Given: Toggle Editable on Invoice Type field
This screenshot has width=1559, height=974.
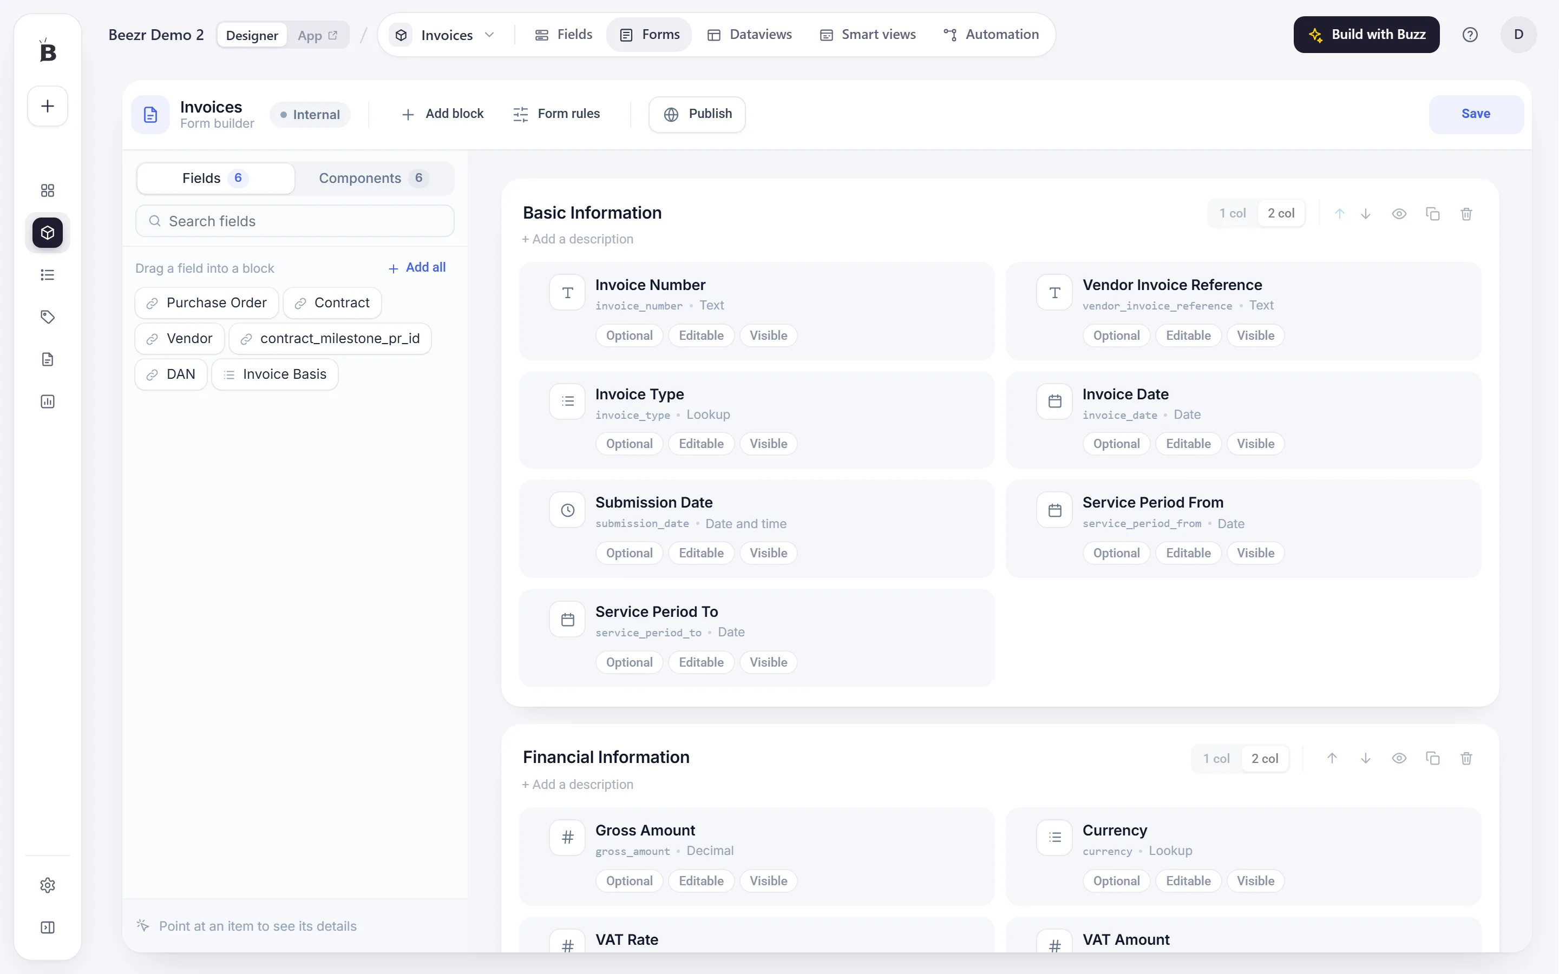Looking at the screenshot, I should [701, 444].
